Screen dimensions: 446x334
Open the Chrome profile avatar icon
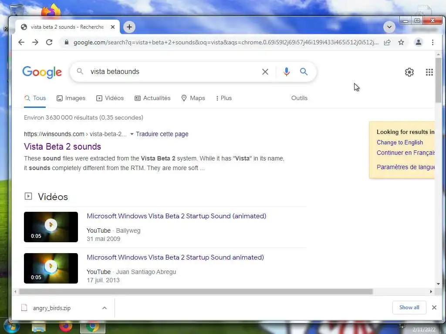419,42
